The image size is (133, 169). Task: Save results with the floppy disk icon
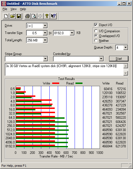coord(19,16)
